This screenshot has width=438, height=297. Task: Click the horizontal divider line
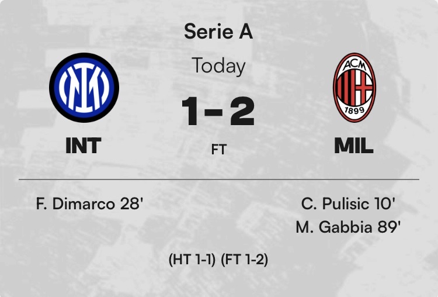coord(218,179)
